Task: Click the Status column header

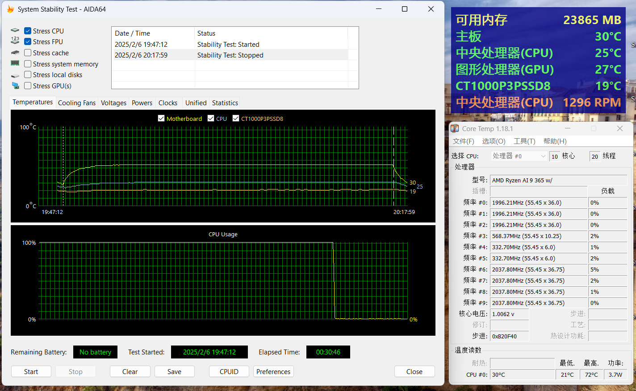Action: click(x=271, y=33)
